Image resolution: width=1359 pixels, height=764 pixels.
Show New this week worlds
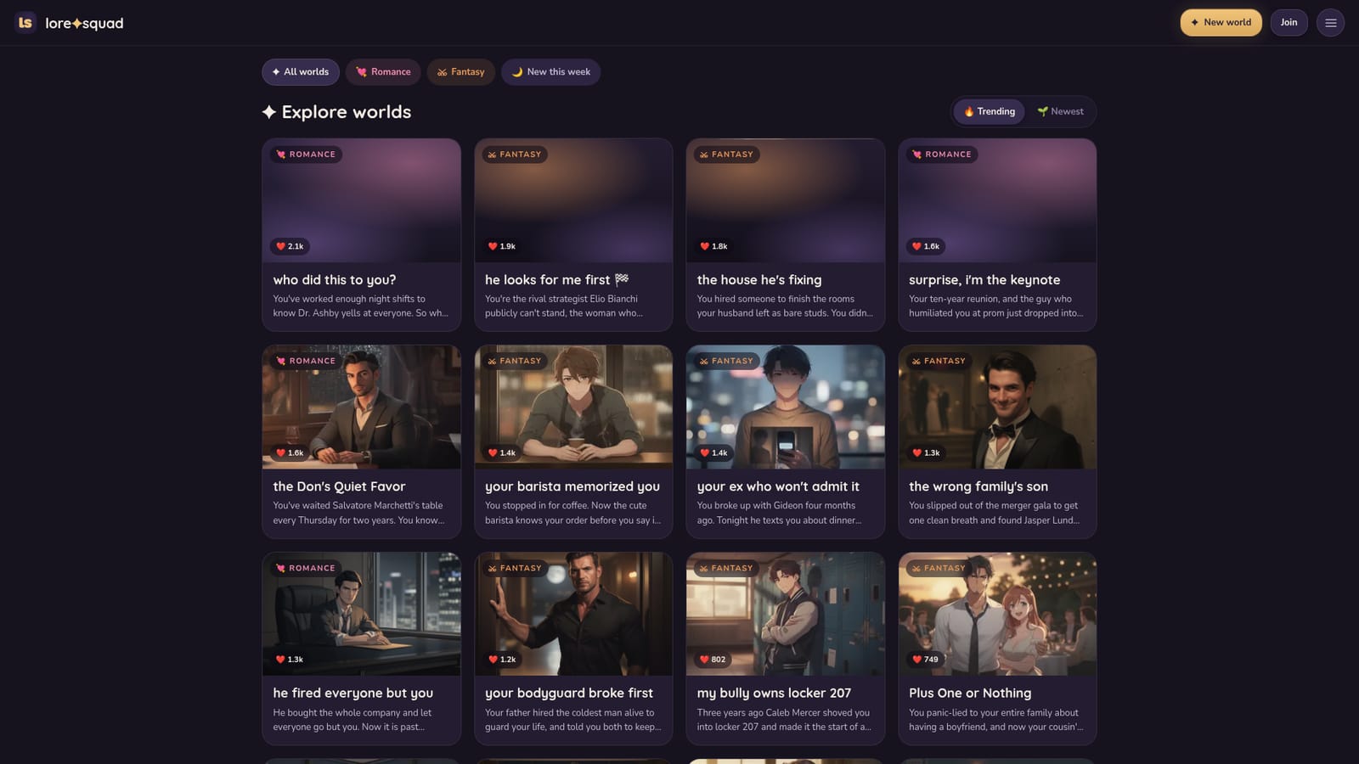[550, 72]
